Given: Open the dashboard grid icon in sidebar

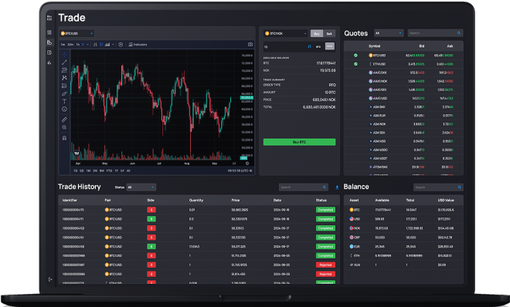Looking at the screenshot, I should click(49, 32).
